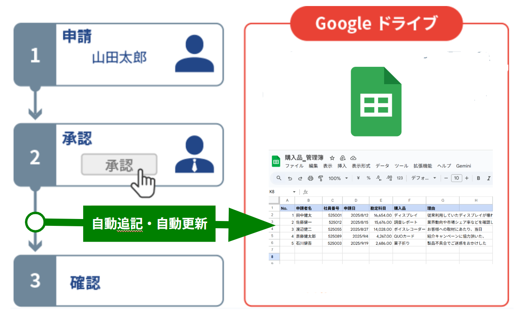
Task: Open the 表示形式 menu
Action: 361,166
